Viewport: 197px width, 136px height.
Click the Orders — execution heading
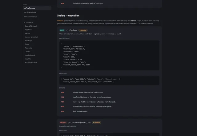[x=68, y=16]
